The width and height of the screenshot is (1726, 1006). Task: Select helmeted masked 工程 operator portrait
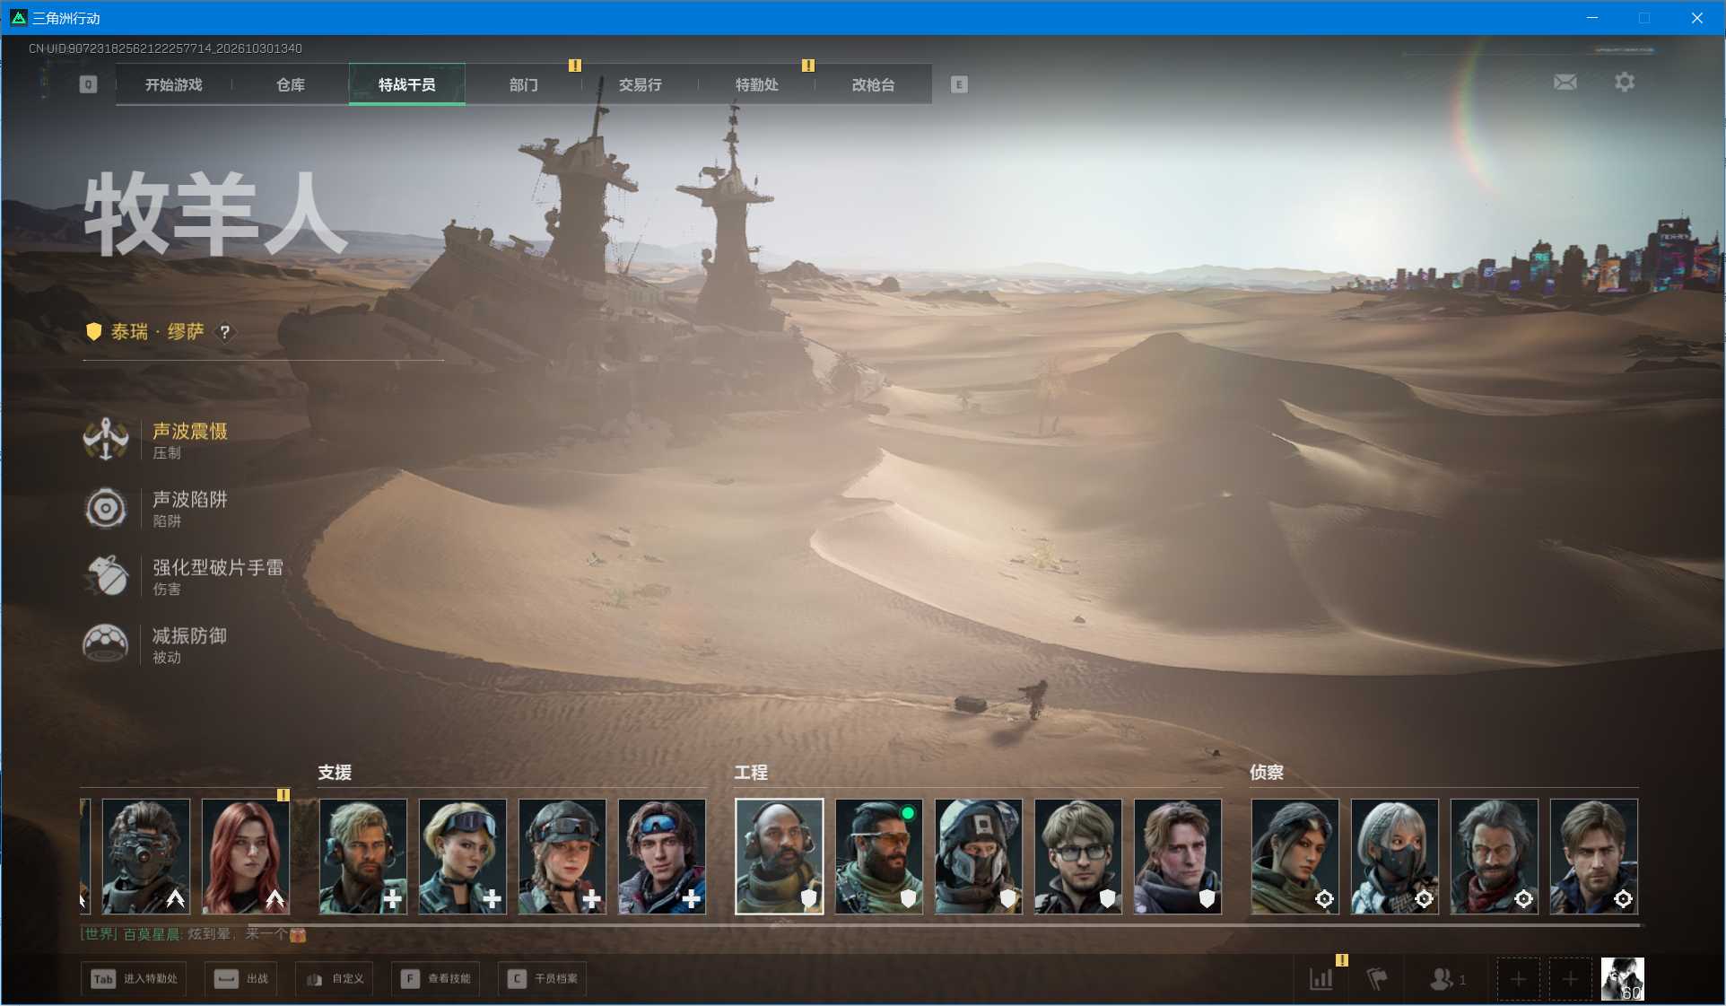pos(979,857)
